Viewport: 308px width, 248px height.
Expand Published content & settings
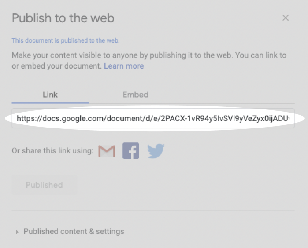point(70,232)
